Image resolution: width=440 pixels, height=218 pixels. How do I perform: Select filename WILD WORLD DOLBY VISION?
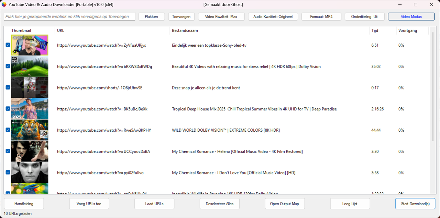[x=226, y=130]
